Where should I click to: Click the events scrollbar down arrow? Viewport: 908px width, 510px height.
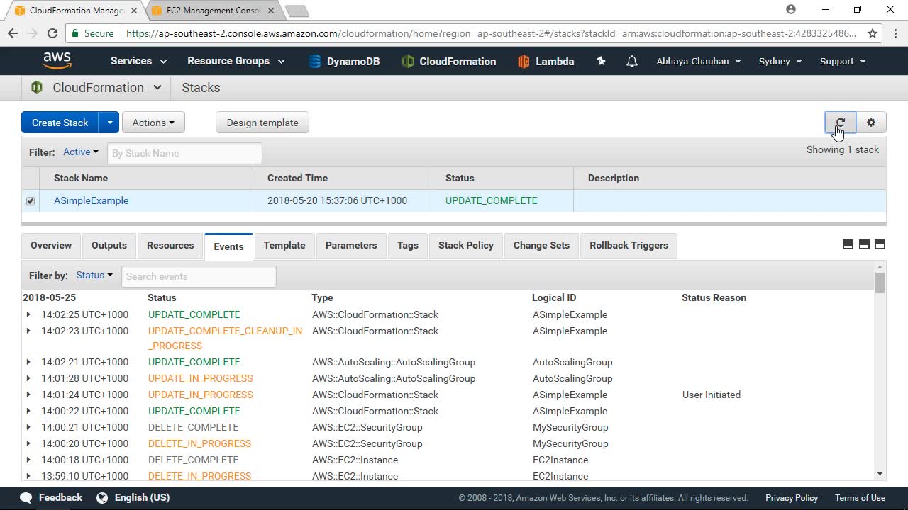880,474
